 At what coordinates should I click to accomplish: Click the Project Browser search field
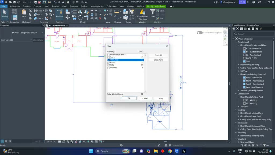click(254, 34)
